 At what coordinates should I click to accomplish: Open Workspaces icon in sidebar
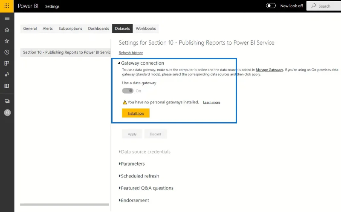(7, 101)
